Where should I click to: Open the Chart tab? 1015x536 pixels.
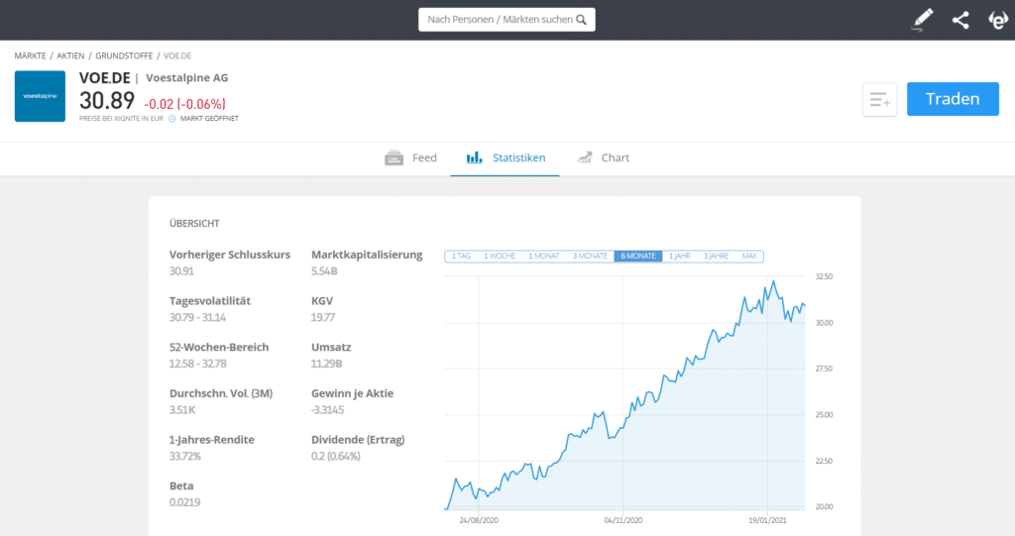coord(602,158)
